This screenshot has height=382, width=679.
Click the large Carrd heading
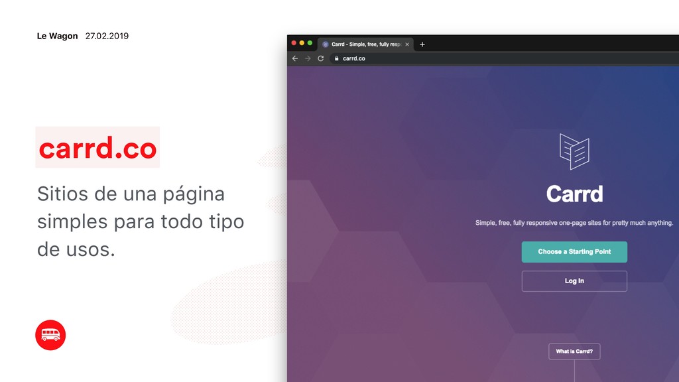[574, 194]
